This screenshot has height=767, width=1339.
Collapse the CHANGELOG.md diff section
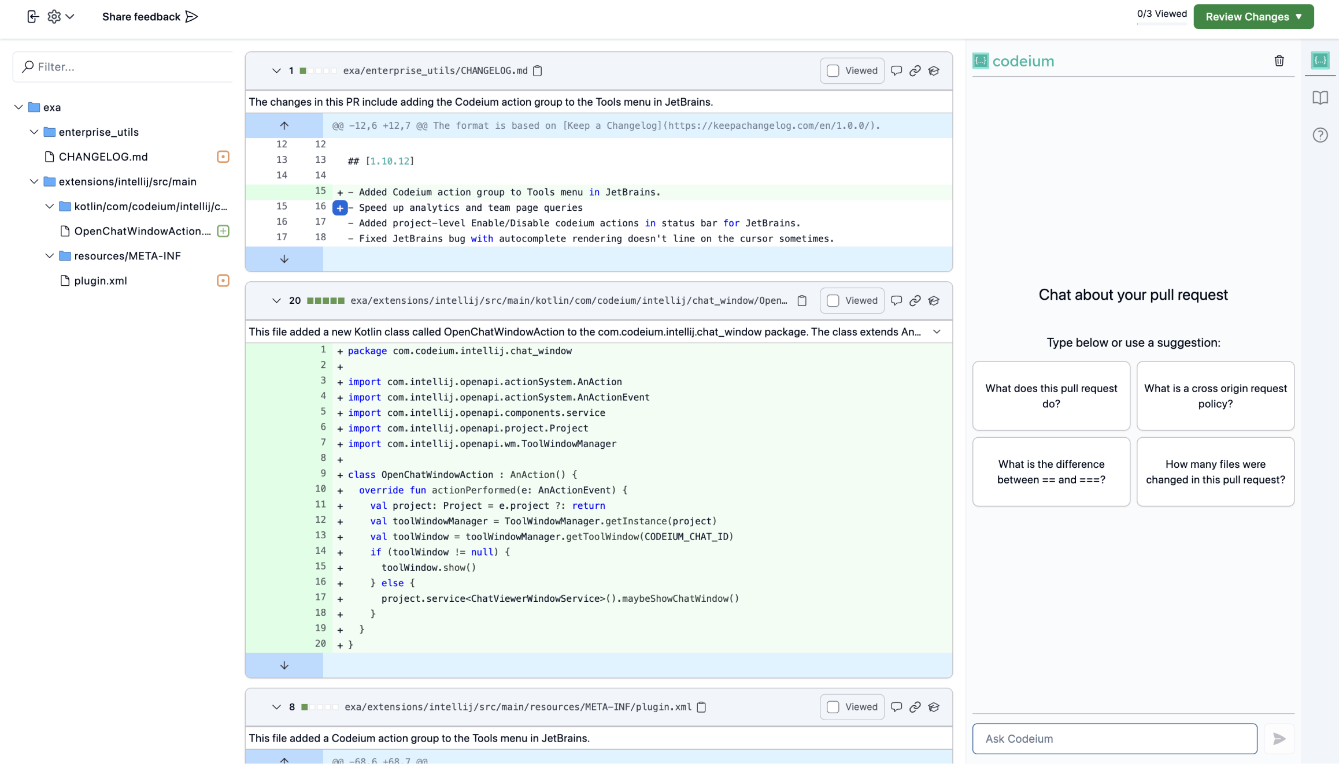[x=276, y=71]
